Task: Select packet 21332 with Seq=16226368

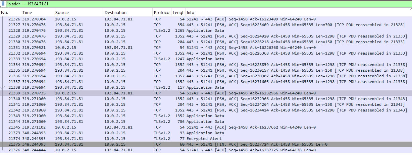Action: click(x=206, y=53)
